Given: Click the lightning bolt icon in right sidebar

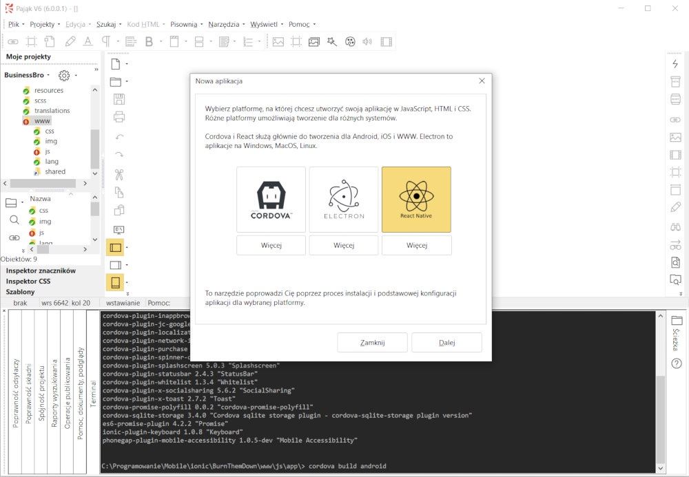Looking at the screenshot, I should 675,63.
